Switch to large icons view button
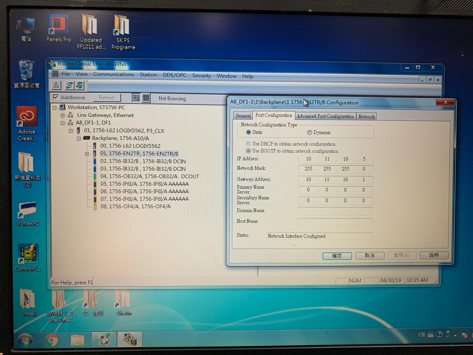This screenshot has height=355, width=473. pos(136,98)
